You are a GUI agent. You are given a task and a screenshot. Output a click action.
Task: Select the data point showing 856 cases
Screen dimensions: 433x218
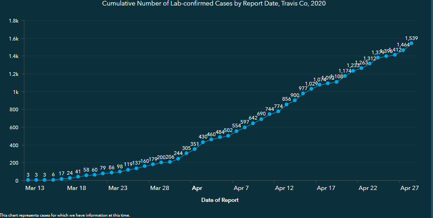287,104
